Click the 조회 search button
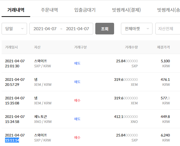 105,29
